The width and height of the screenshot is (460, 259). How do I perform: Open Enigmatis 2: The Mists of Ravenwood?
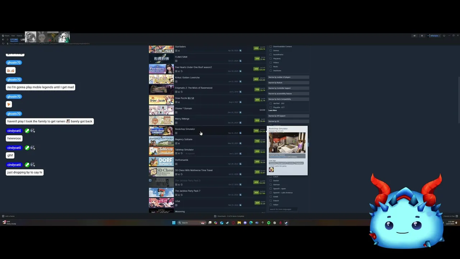[208, 90]
